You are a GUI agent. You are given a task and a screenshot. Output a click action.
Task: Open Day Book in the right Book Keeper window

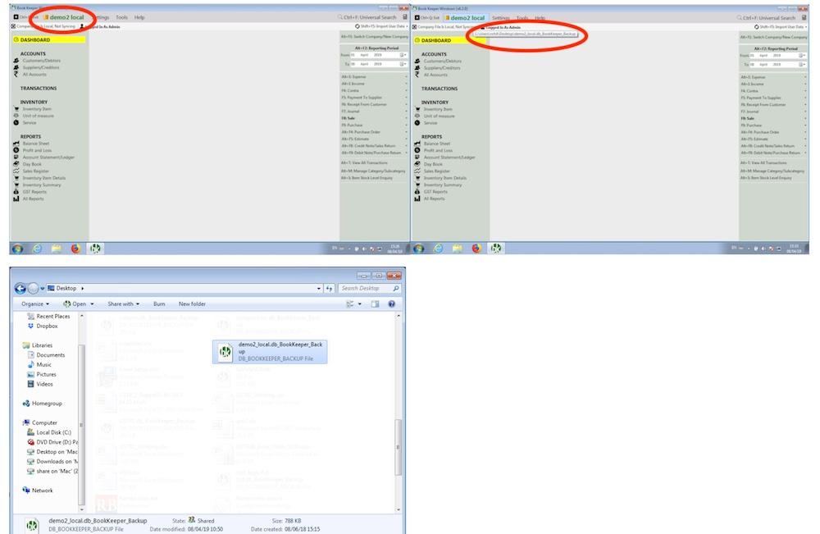pyautogui.click(x=433, y=164)
